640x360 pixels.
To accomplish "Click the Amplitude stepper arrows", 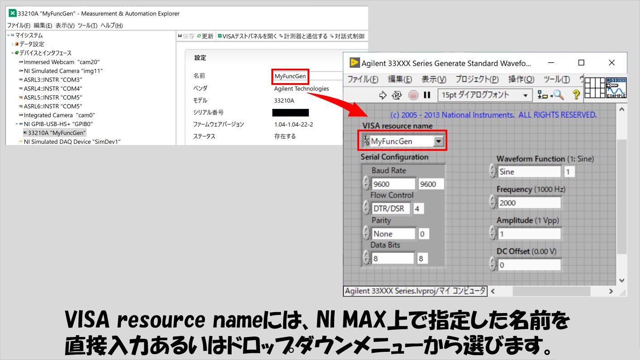I will [x=493, y=234].
